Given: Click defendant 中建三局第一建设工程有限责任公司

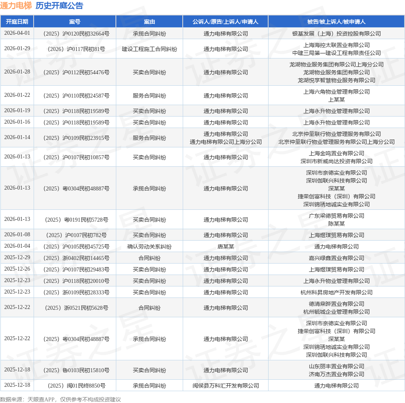Looking at the screenshot, I should [x=336, y=53].
